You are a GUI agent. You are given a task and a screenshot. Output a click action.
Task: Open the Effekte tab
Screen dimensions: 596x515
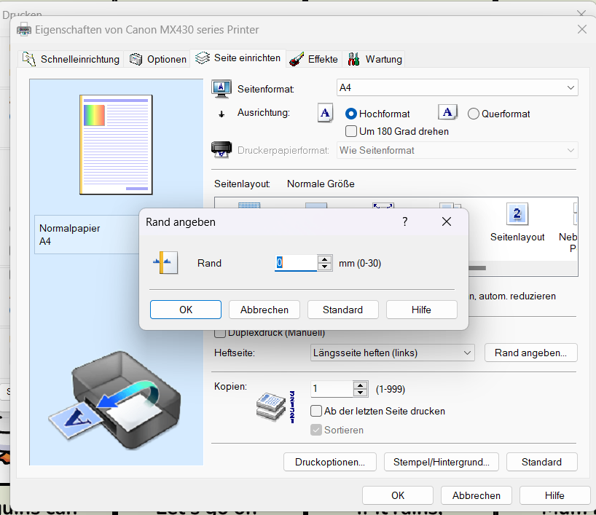[x=314, y=59]
